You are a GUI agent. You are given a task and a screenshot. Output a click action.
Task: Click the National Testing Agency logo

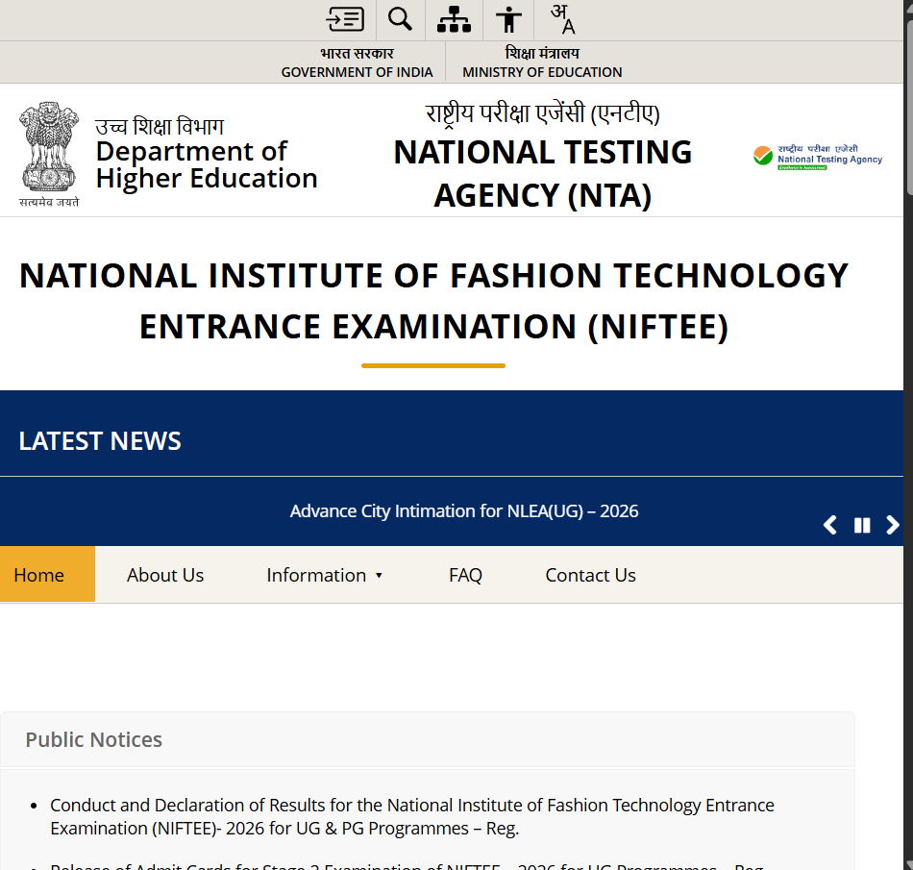point(818,158)
